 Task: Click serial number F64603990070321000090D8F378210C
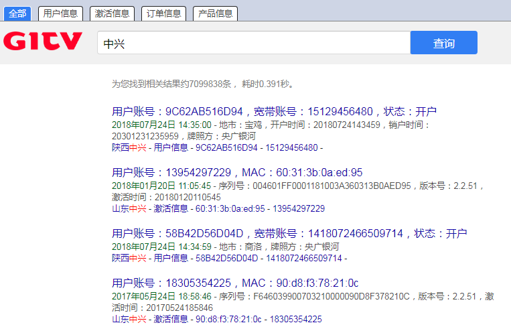tap(332, 296)
